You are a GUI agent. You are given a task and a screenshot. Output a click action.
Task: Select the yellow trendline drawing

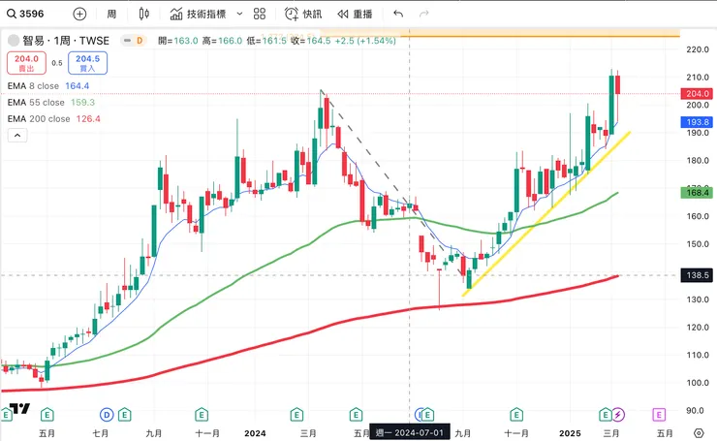[546, 214]
